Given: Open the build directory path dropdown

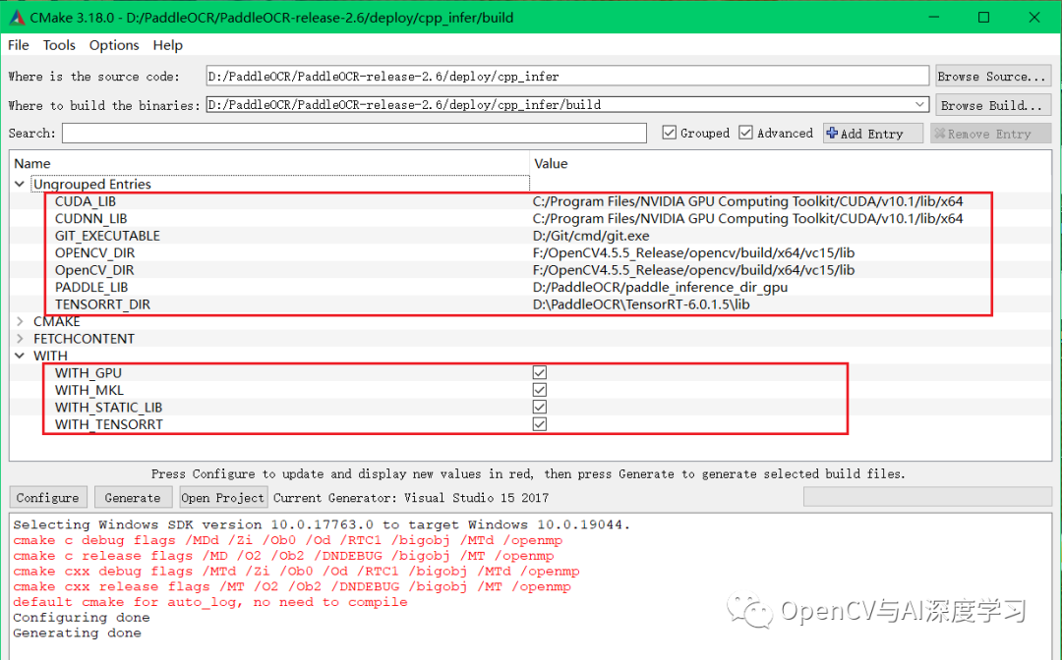Looking at the screenshot, I should pos(920,104).
